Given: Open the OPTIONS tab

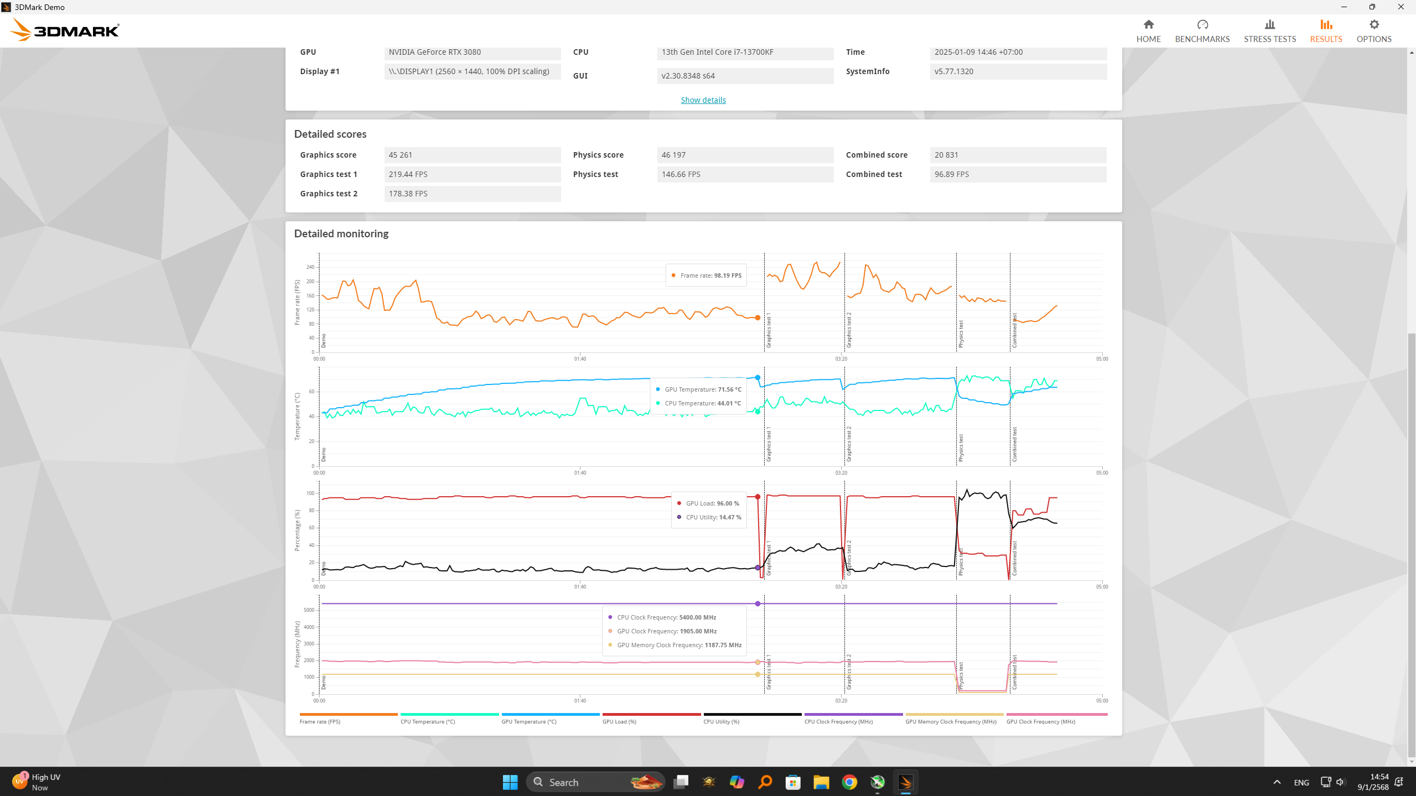Looking at the screenshot, I should (x=1373, y=31).
